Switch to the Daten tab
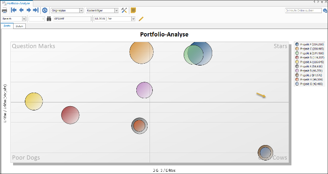Screen dimensions: 328x174 tap(20, 26)
